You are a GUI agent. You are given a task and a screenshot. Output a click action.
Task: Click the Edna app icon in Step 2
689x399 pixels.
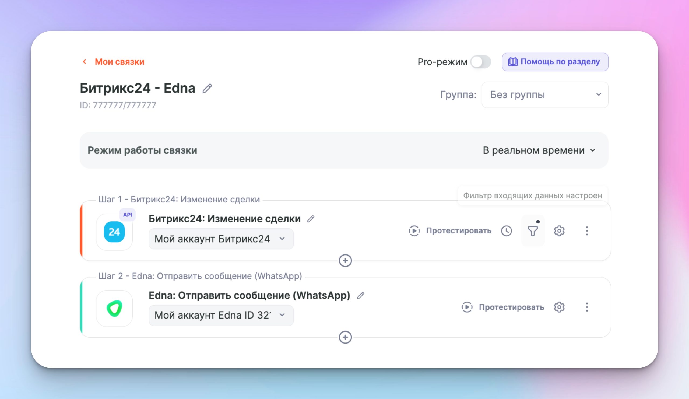115,308
